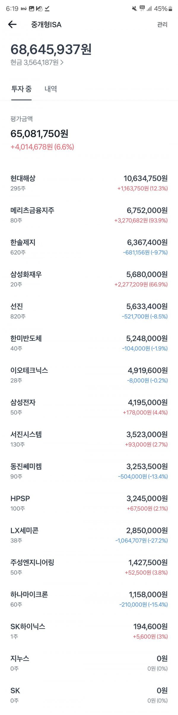View LX세미콘 holding details

(x=89, y=535)
